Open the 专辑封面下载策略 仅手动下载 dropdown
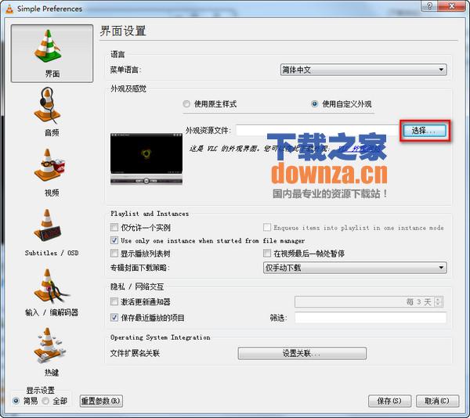This screenshot has width=470, height=418. (355, 268)
